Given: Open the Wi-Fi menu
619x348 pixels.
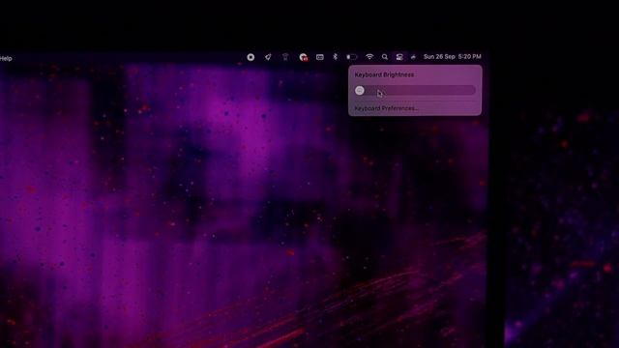Looking at the screenshot, I should pyautogui.click(x=369, y=57).
